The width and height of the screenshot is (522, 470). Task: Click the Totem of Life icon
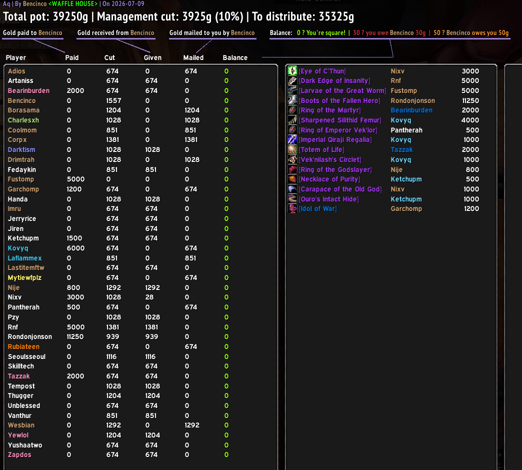click(x=292, y=150)
